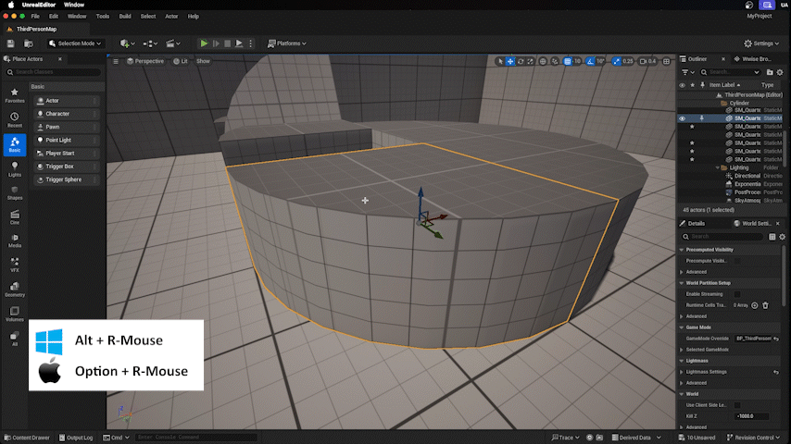Enable the Use Client Side Level checkbox
The height and width of the screenshot is (444, 791).
coord(737,405)
